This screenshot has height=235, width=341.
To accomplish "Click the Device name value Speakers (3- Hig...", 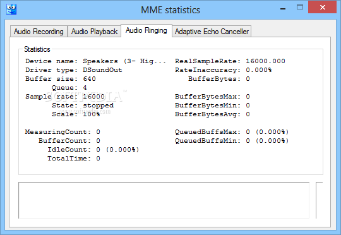I will pyautogui.click(x=124, y=61).
